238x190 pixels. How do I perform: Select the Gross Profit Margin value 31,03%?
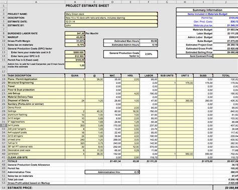coord(75,41)
